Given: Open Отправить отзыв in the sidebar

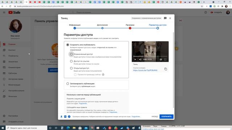Looking at the screenshot, I should coord(16,122).
